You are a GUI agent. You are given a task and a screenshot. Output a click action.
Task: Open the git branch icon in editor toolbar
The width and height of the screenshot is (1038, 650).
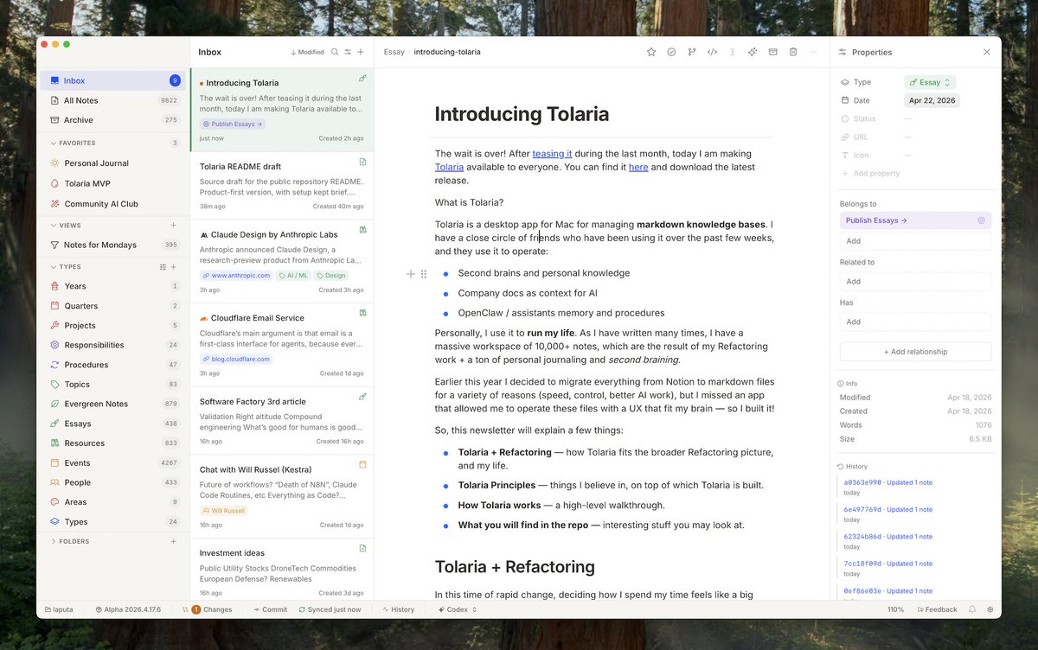691,52
